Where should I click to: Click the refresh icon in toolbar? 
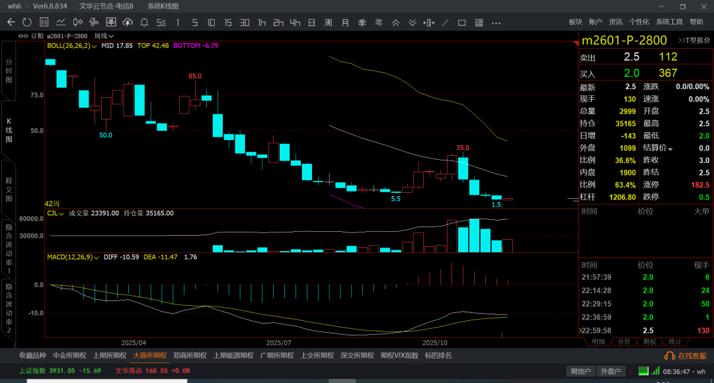pyautogui.click(x=27, y=22)
